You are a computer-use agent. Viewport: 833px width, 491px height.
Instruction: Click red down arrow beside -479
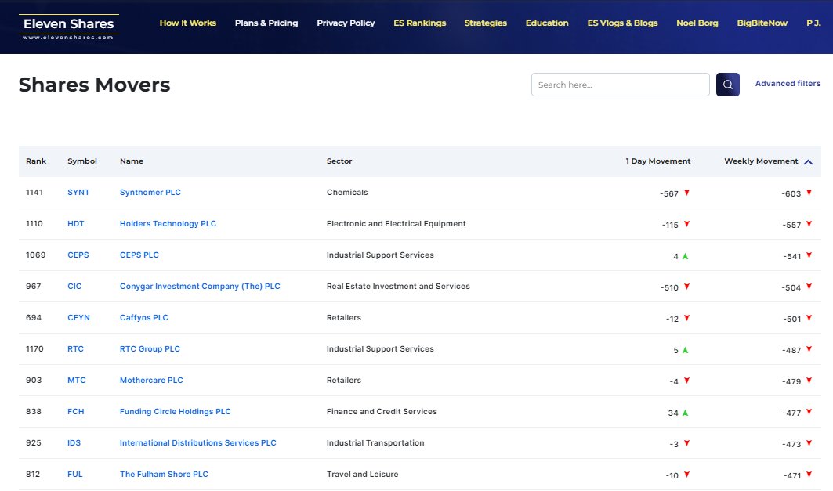point(809,381)
